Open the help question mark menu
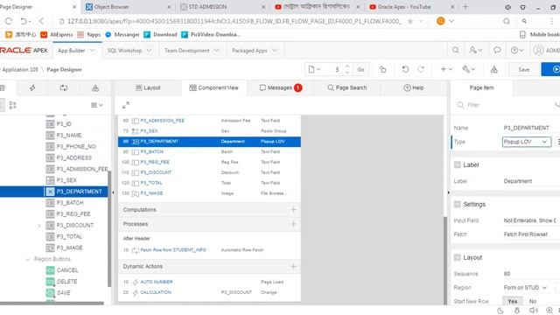This screenshot has height=315, width=560. tap(516, 51)
